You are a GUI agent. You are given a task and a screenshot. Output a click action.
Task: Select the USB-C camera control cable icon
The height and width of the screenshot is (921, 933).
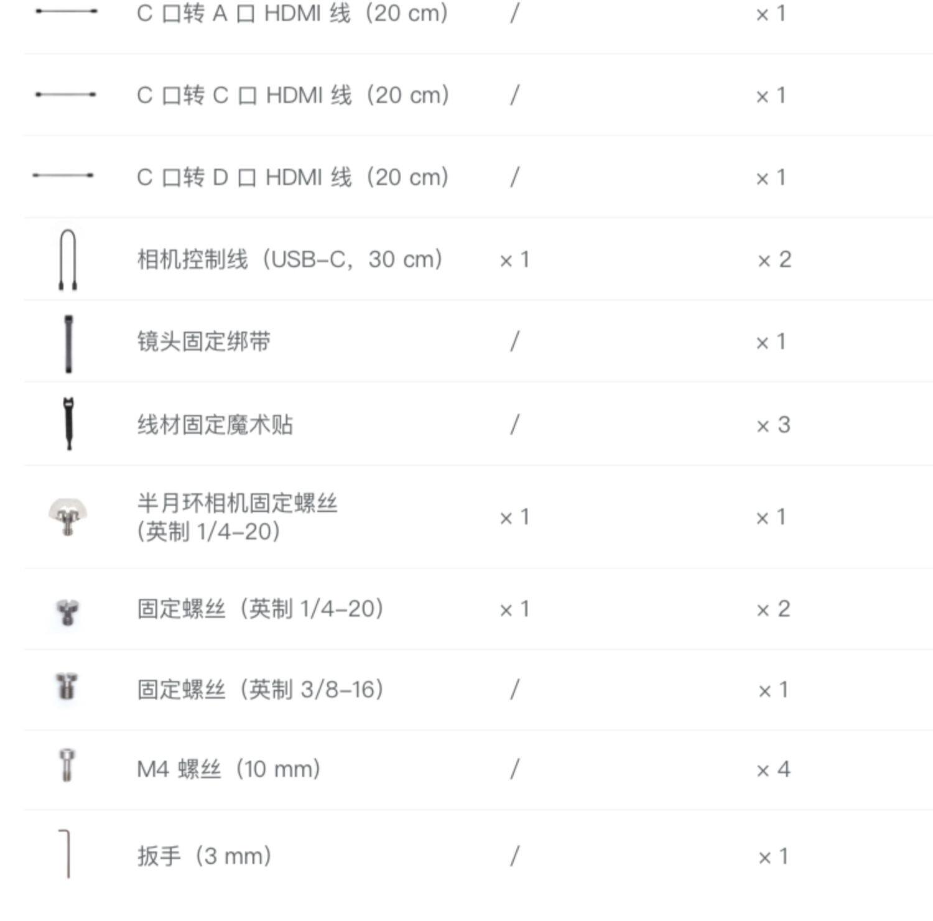[68, 259]
